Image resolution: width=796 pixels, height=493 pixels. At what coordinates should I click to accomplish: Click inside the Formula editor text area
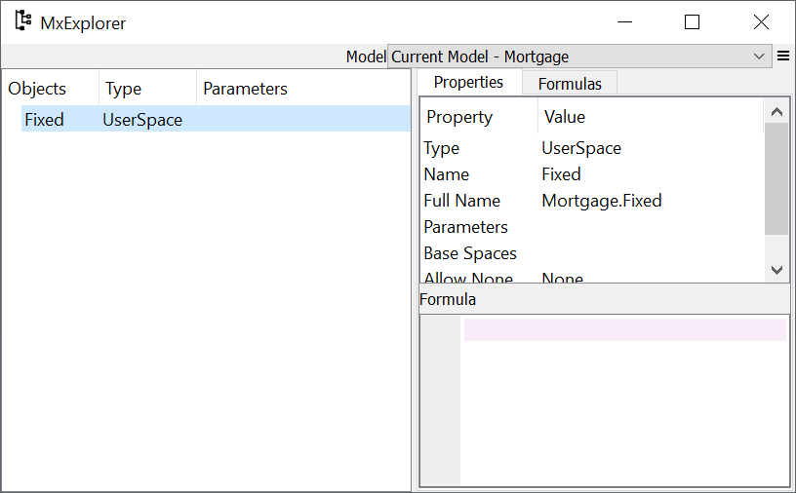(x=624, y=409)
